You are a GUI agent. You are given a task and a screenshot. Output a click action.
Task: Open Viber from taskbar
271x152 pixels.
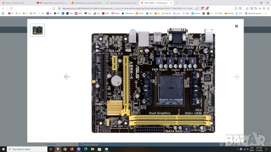click(x=79, y=149)
